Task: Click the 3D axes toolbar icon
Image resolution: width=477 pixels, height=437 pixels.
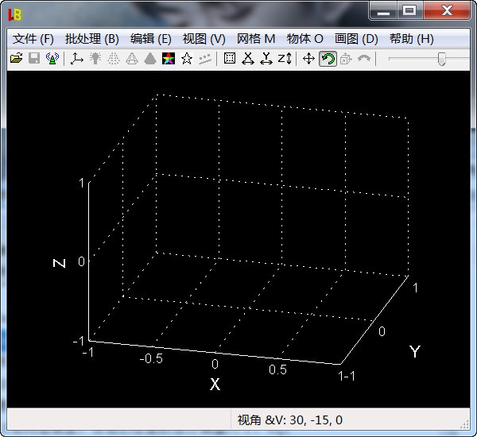Action: pyautogui.click(x=77, y=59)
